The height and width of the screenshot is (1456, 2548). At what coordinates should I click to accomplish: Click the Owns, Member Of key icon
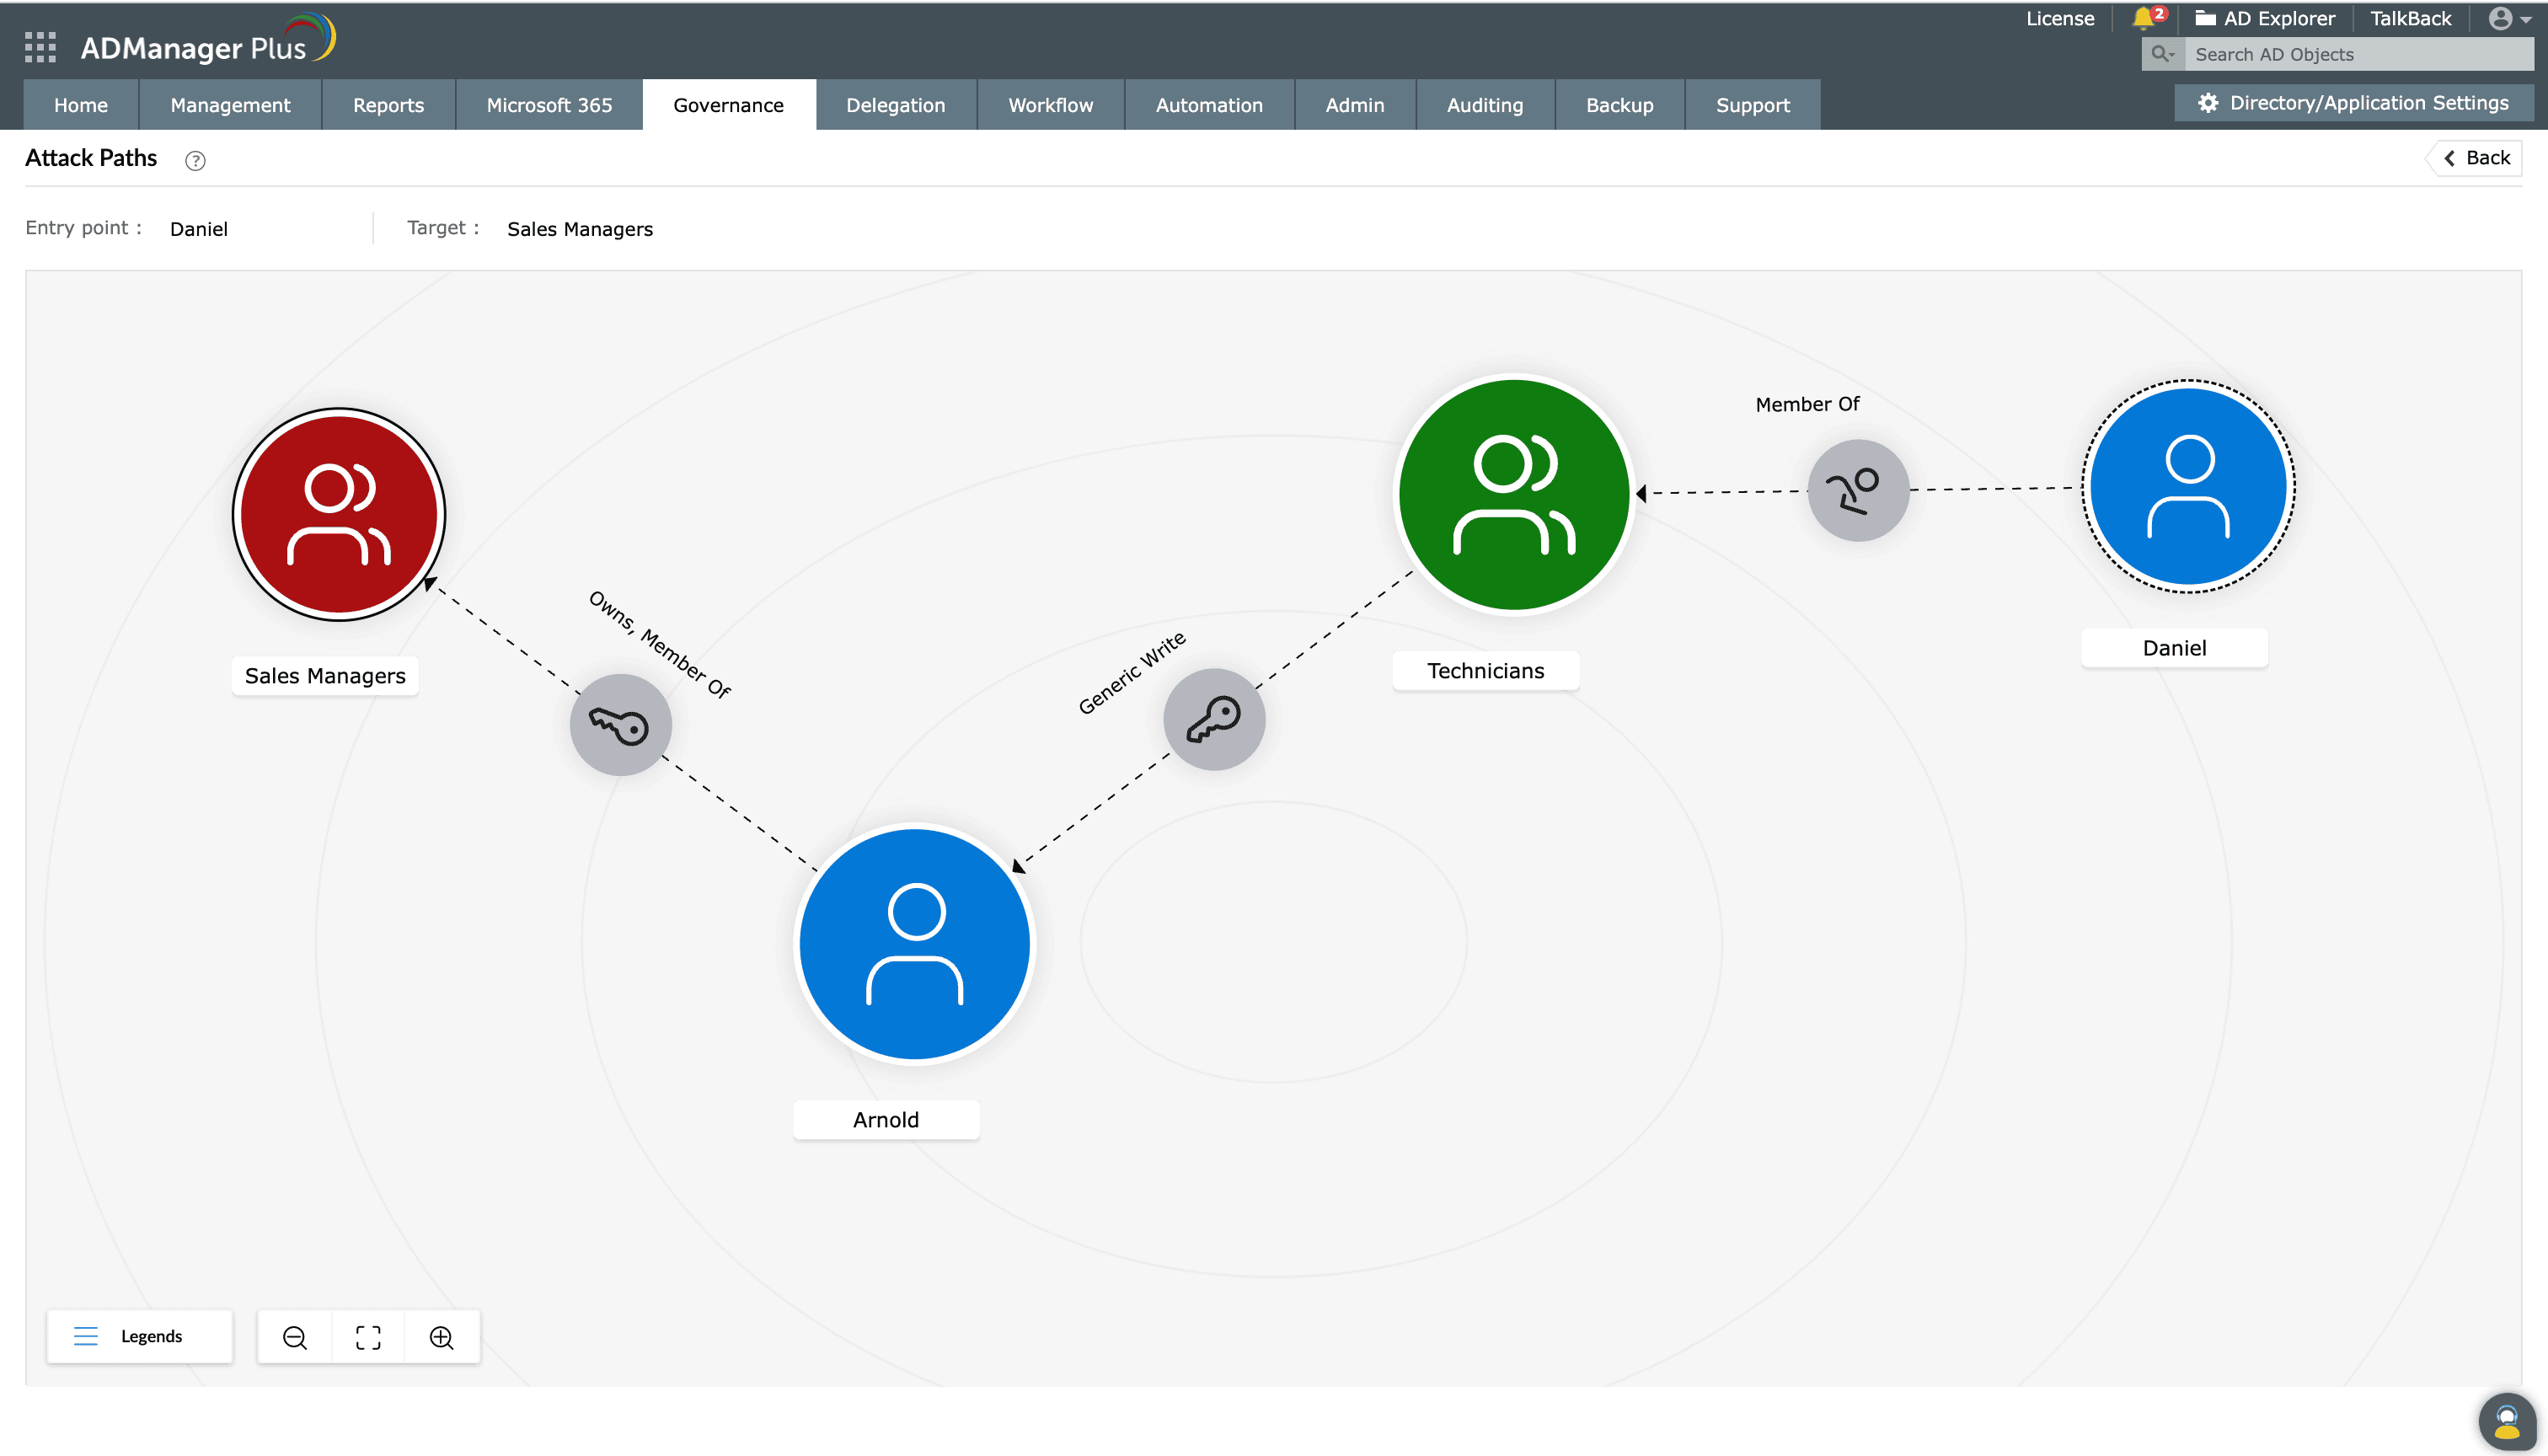(x=620, y=725)
